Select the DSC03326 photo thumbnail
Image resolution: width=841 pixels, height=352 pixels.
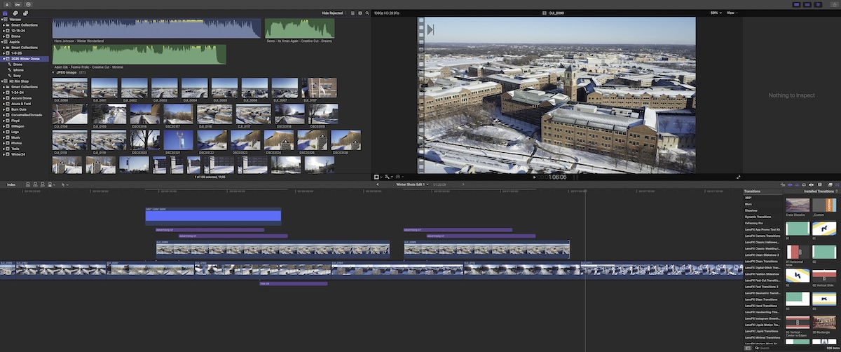[x=346, y=140]
